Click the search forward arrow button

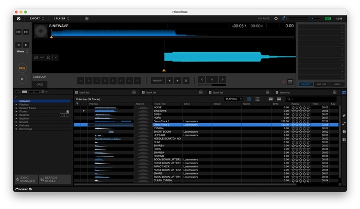click(26, 45)
